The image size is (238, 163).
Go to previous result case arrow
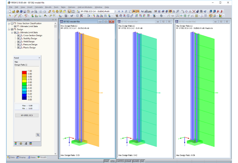tap(119, 11)
